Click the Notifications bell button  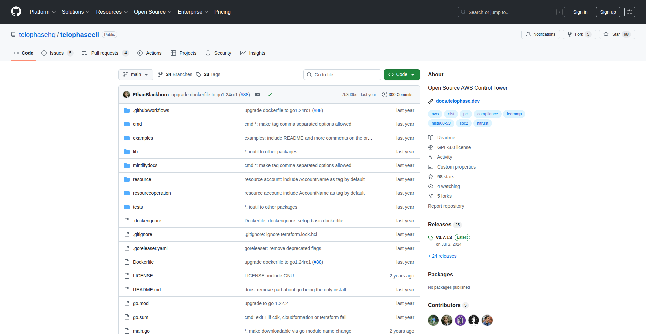(x=540, y=34)
